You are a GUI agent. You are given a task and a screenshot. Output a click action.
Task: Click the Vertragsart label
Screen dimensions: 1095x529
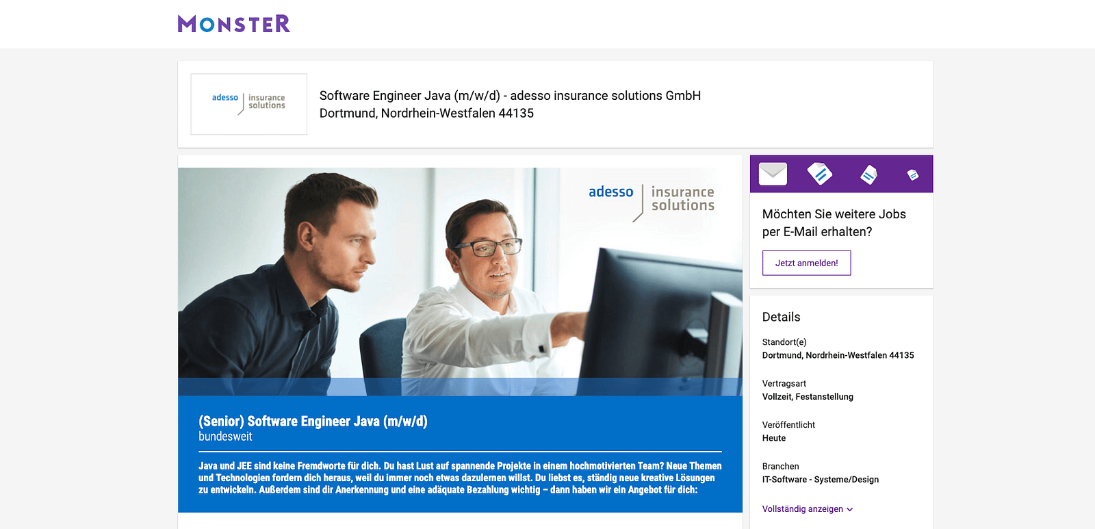point(784,384)
